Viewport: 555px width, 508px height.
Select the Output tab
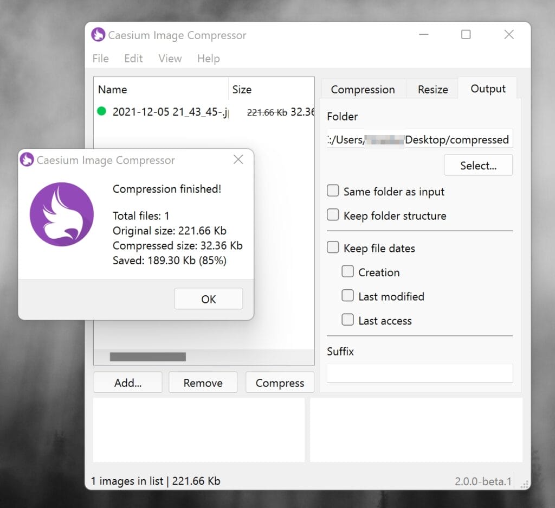(488, 88)
